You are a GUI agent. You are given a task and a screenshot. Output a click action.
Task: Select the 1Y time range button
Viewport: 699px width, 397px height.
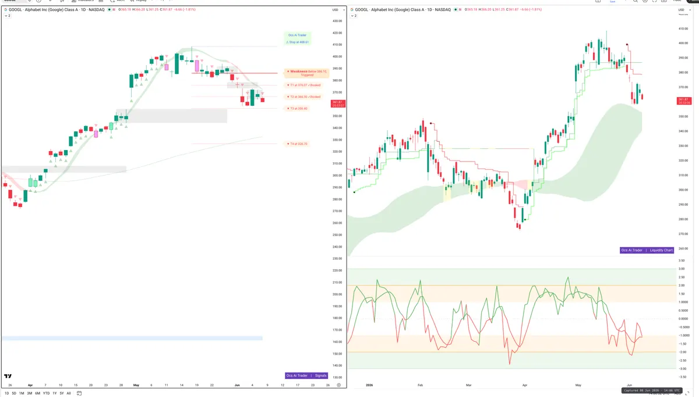[x=54, y=394]
